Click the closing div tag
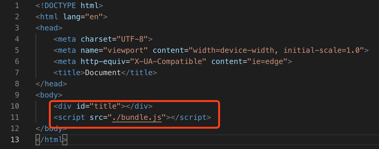This screenshot has width=379, height=149. point(139,106)
